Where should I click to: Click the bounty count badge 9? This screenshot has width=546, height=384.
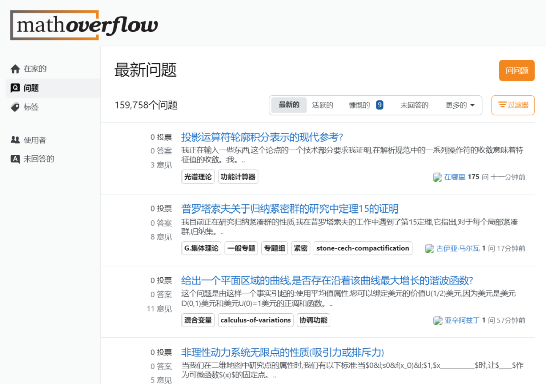pos(380,105)
